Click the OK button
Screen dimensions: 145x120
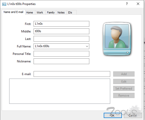tap(113, 116)
